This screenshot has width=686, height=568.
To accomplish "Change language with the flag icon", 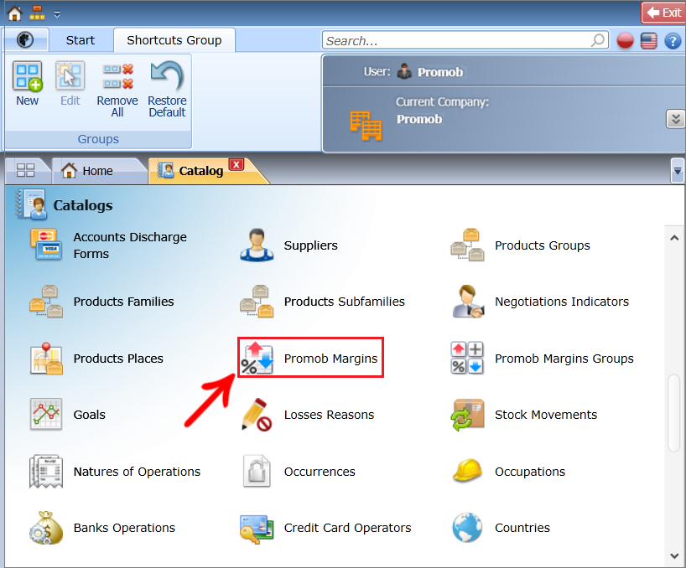I will 649,41.
